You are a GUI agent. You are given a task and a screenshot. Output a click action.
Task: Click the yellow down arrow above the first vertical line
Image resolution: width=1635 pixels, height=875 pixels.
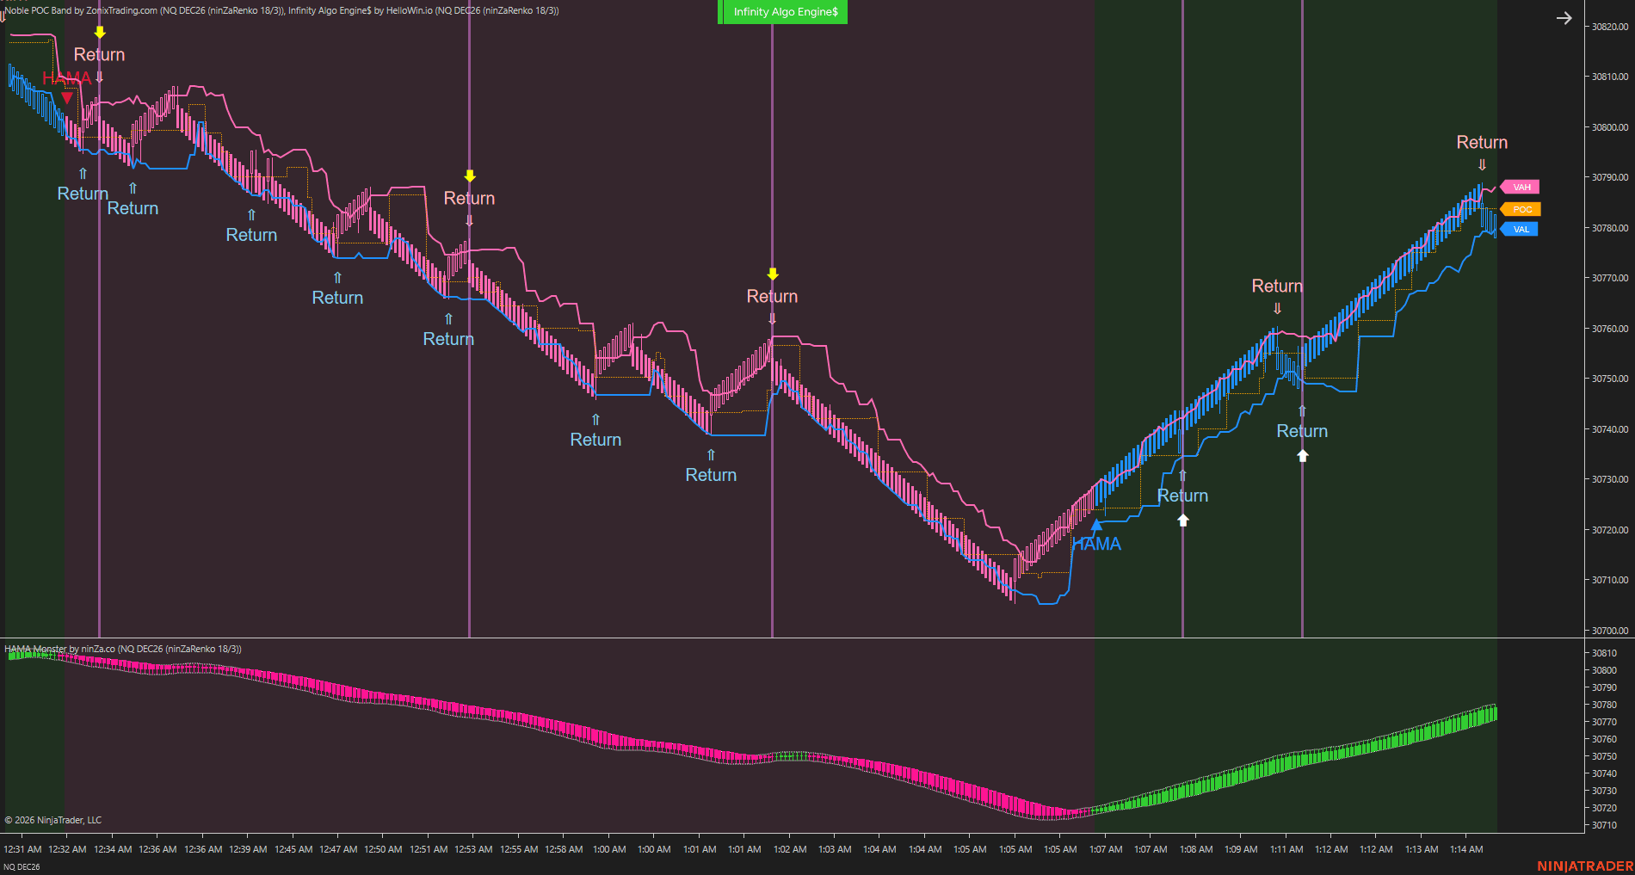coord(100,32)
